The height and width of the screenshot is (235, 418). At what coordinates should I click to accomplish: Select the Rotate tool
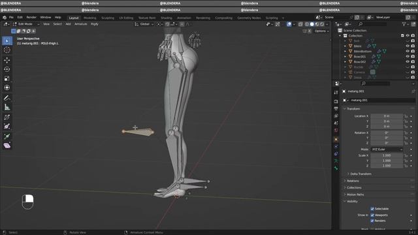[7, 69]
